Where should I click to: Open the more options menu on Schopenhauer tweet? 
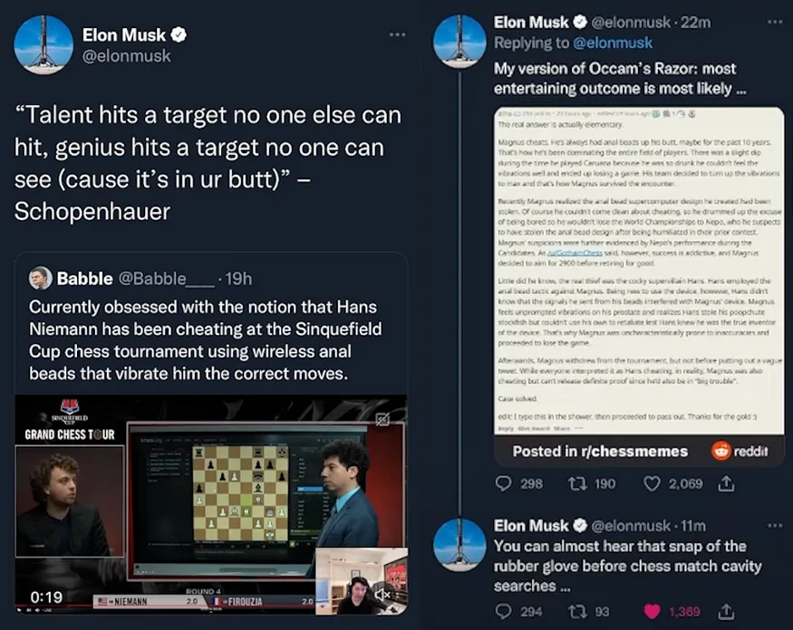tap(396, 33)
